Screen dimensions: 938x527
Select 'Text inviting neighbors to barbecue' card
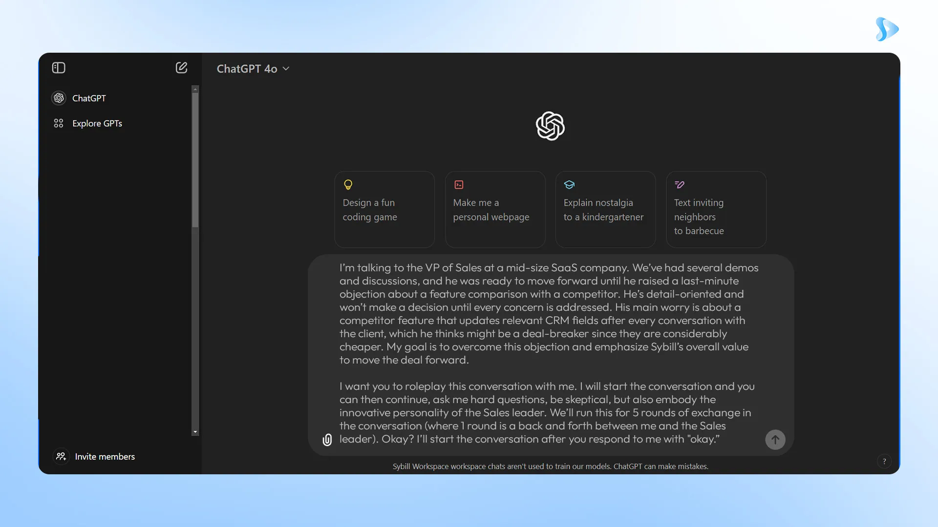(716, 209)
